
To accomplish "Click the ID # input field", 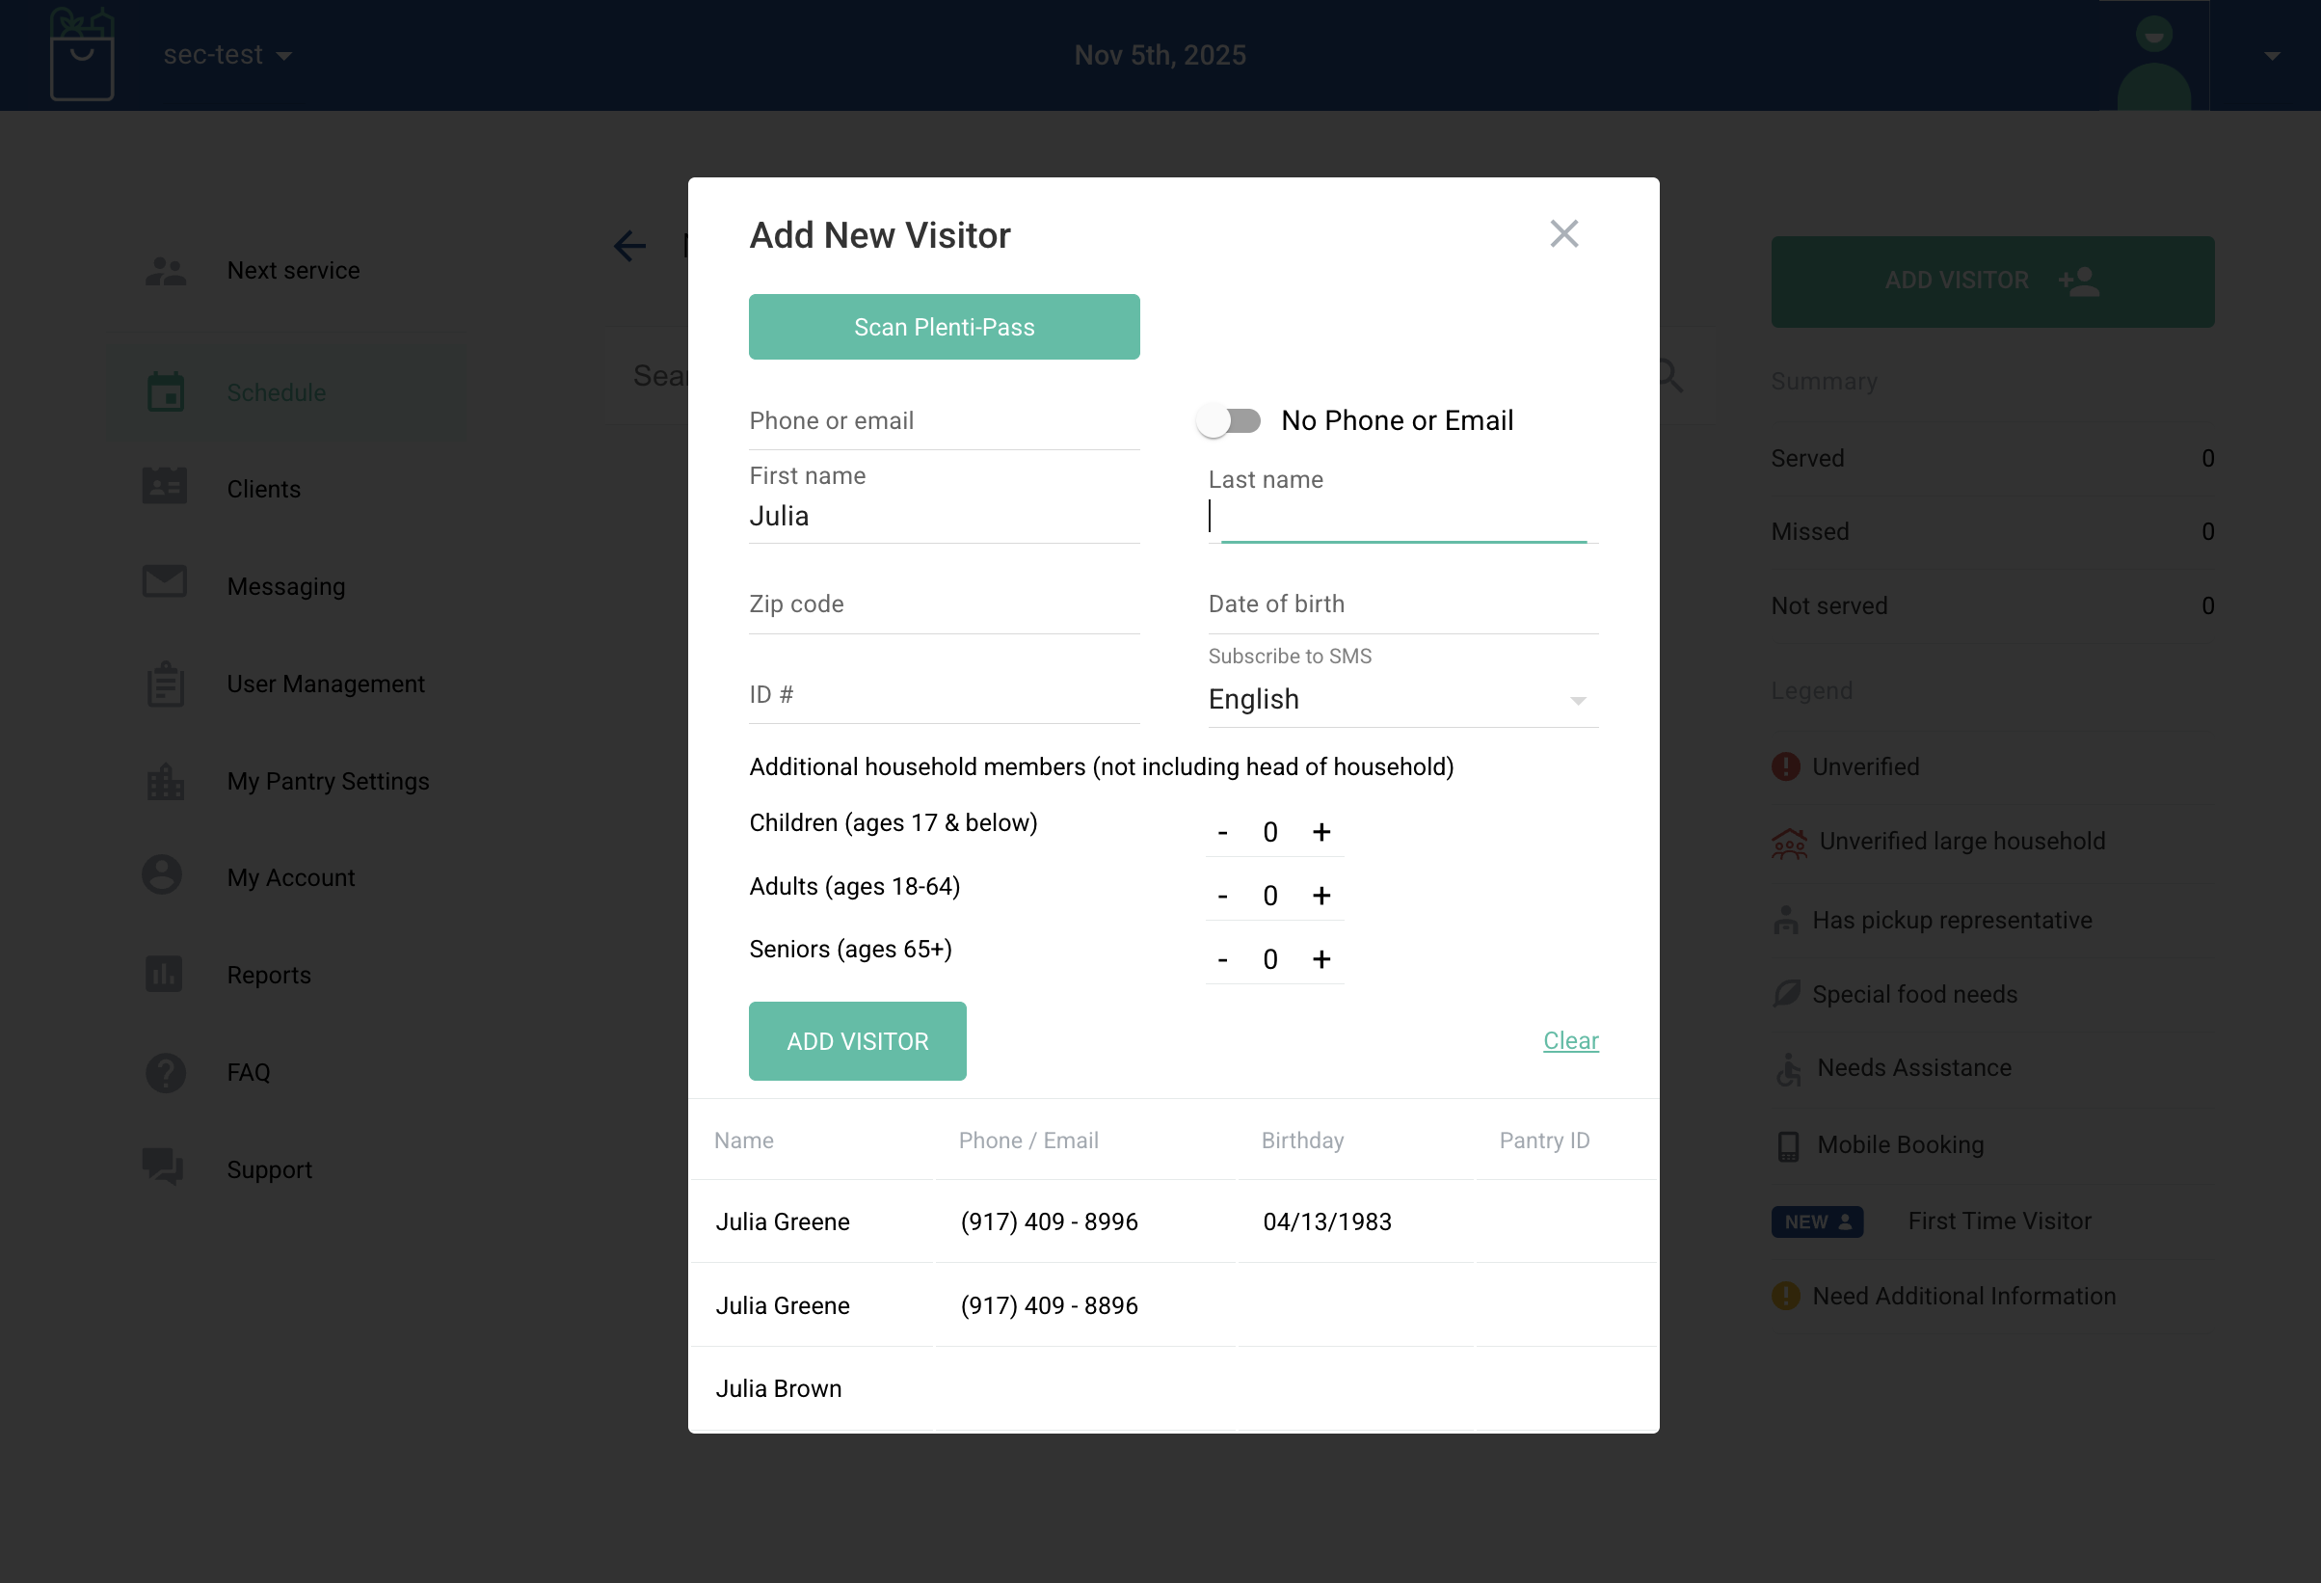I will pos(944,695).
